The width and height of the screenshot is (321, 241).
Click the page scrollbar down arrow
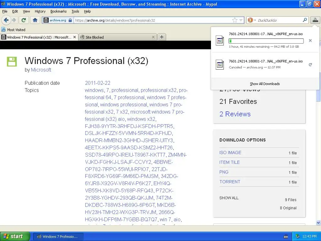318,222
